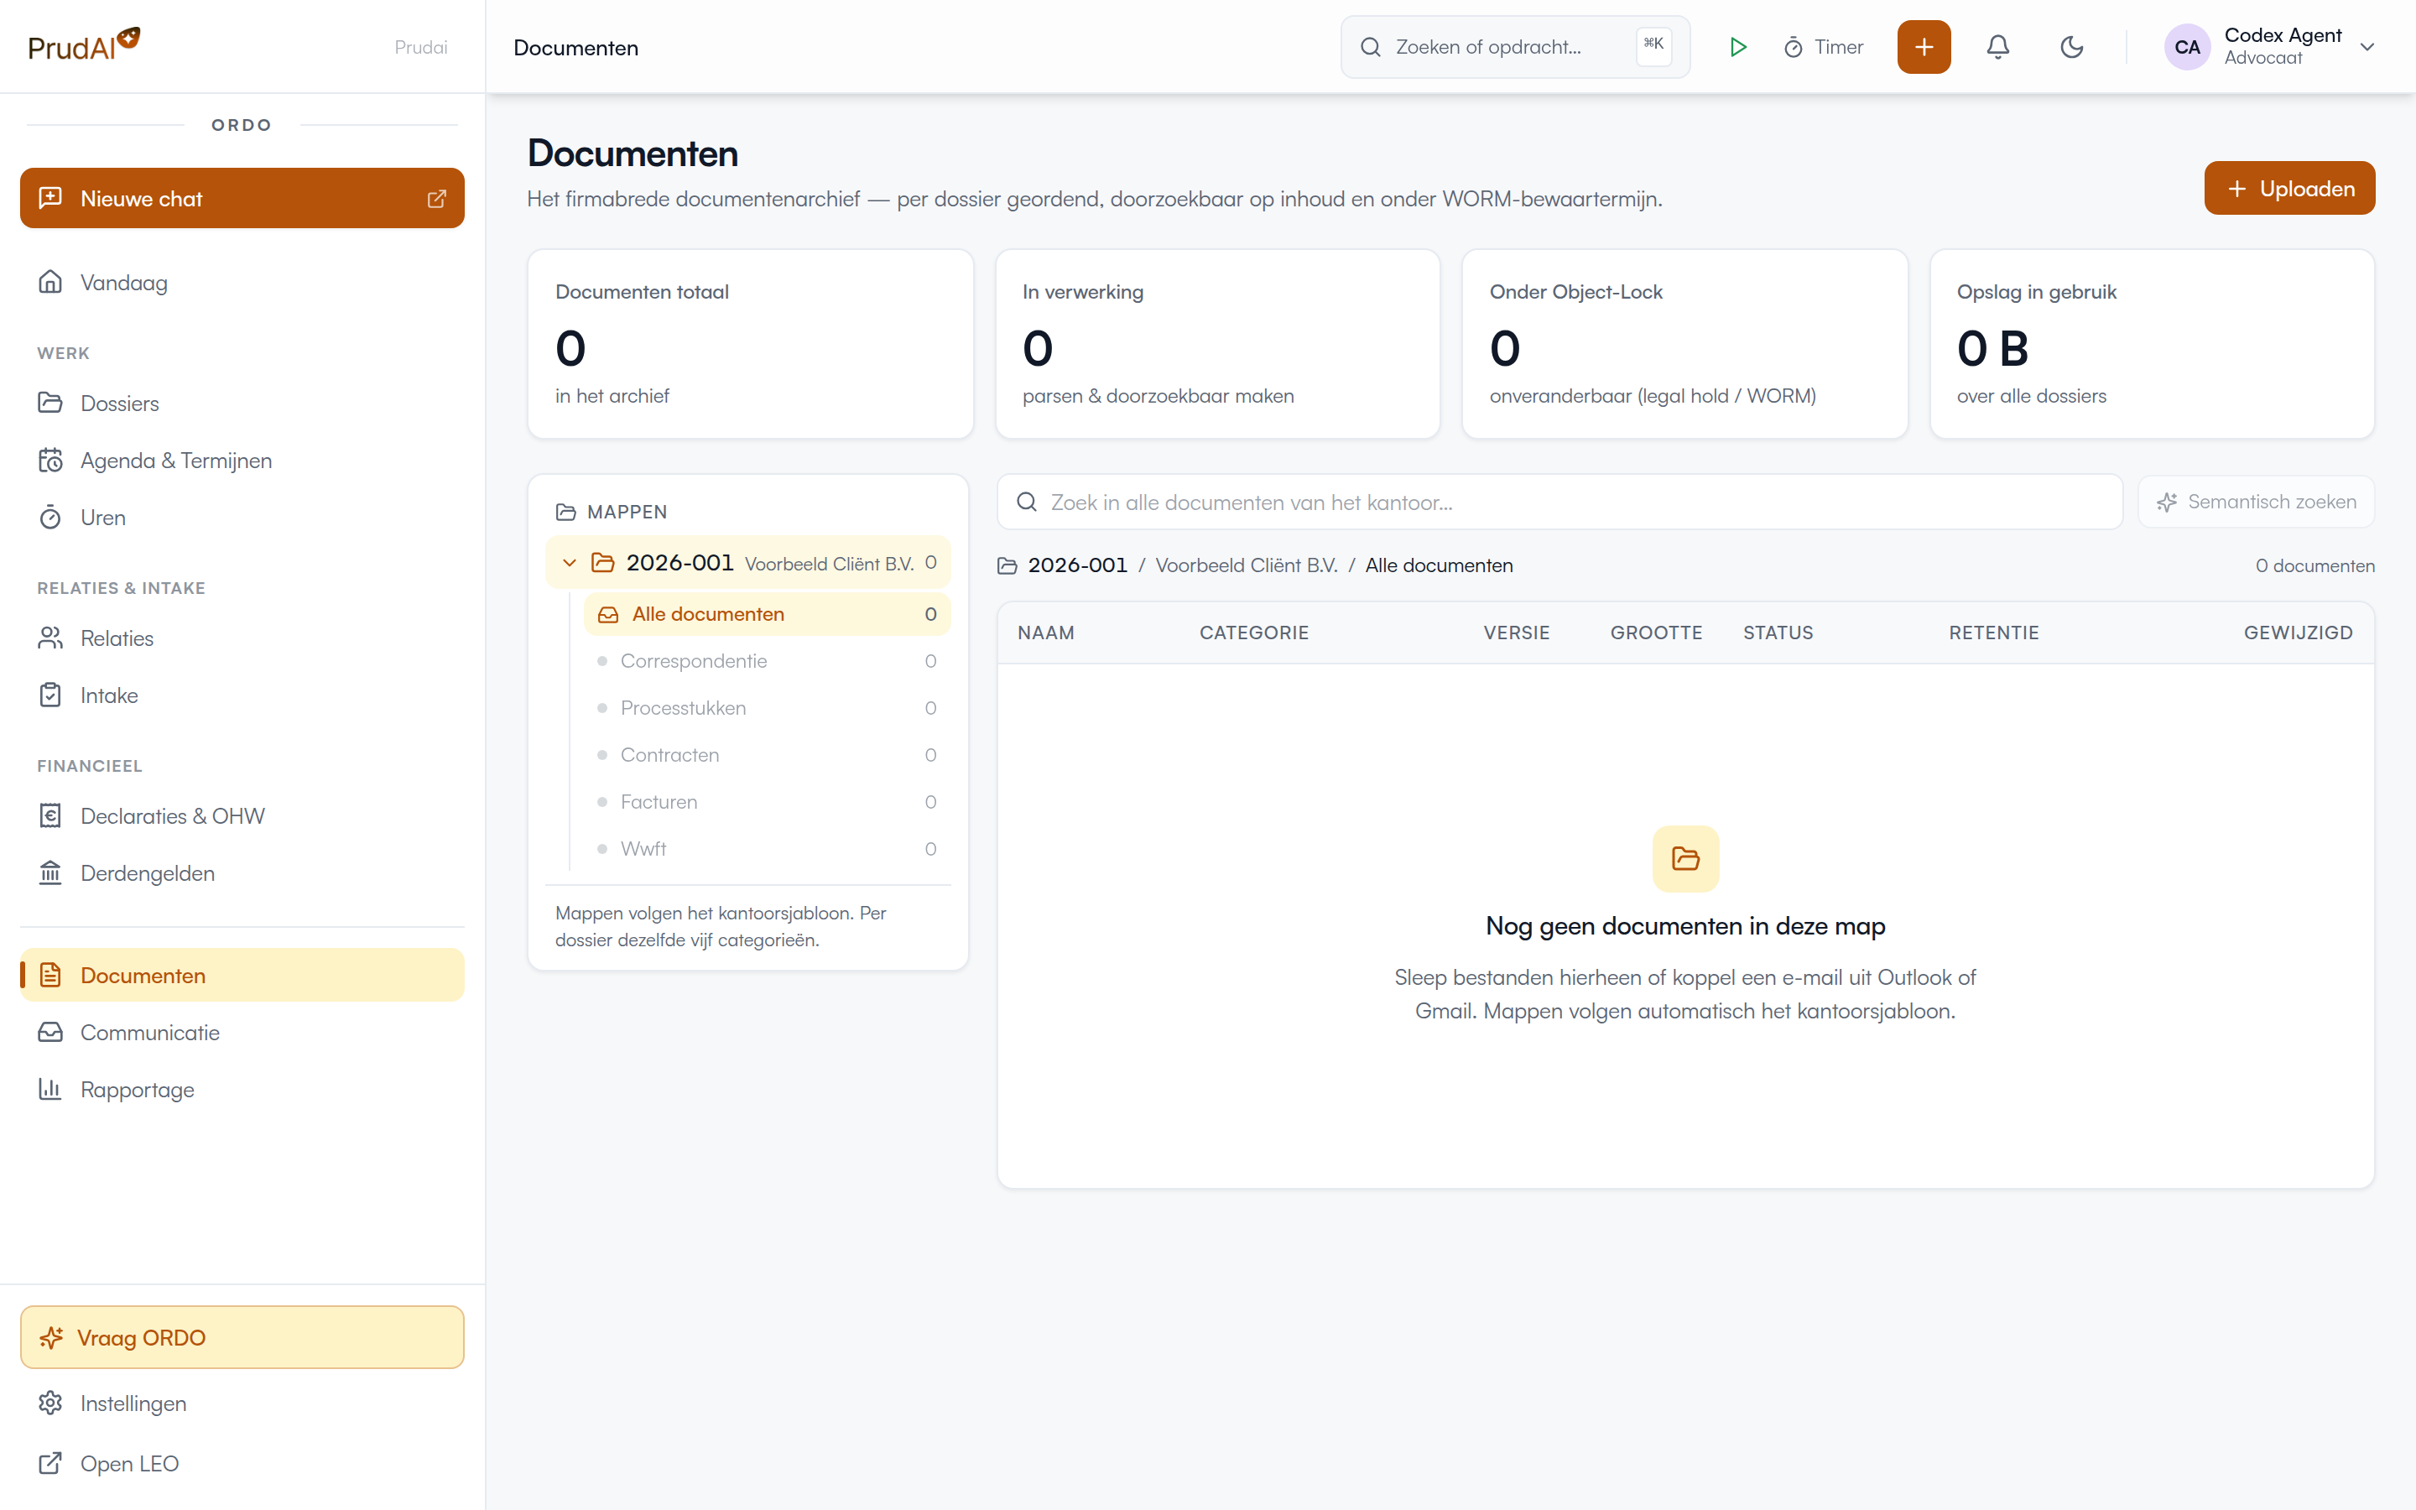The width and height of the screenshot is (2416, 1510).
Task: Select Documenten in the sidebar
Action: coord(242,976)
